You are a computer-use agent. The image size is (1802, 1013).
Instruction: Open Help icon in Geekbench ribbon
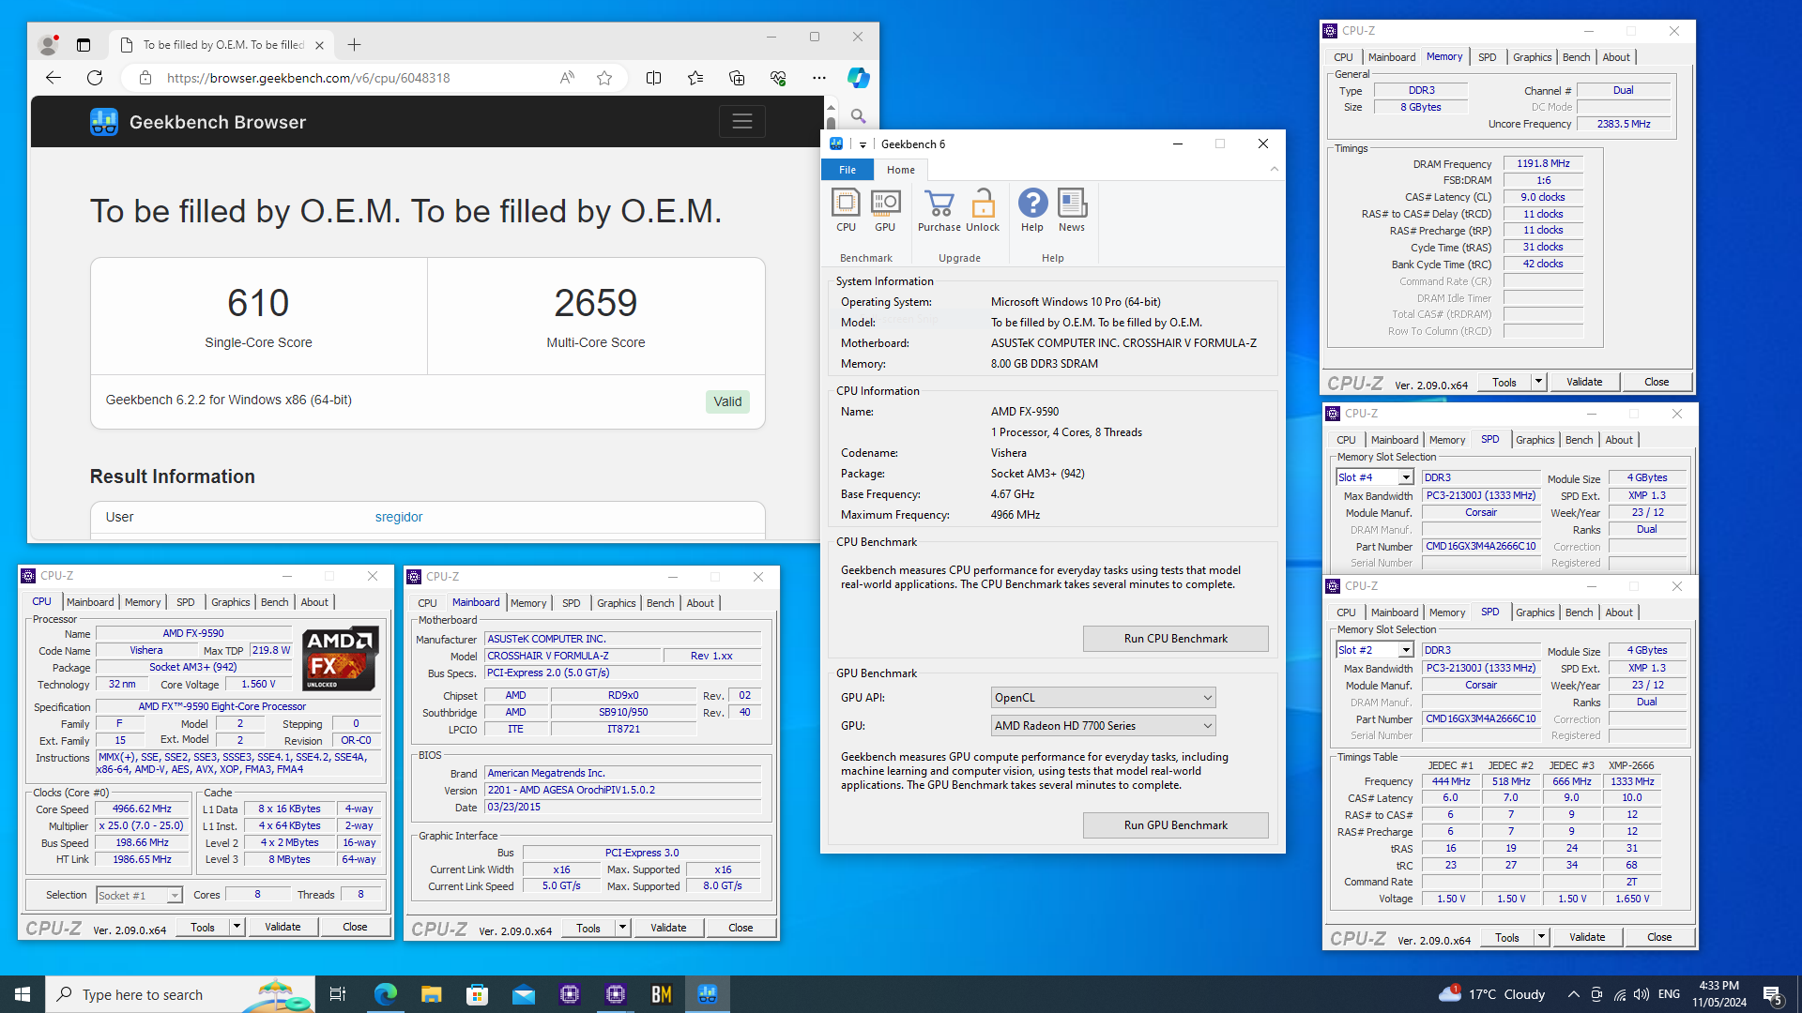click(x=1032, y=210)
